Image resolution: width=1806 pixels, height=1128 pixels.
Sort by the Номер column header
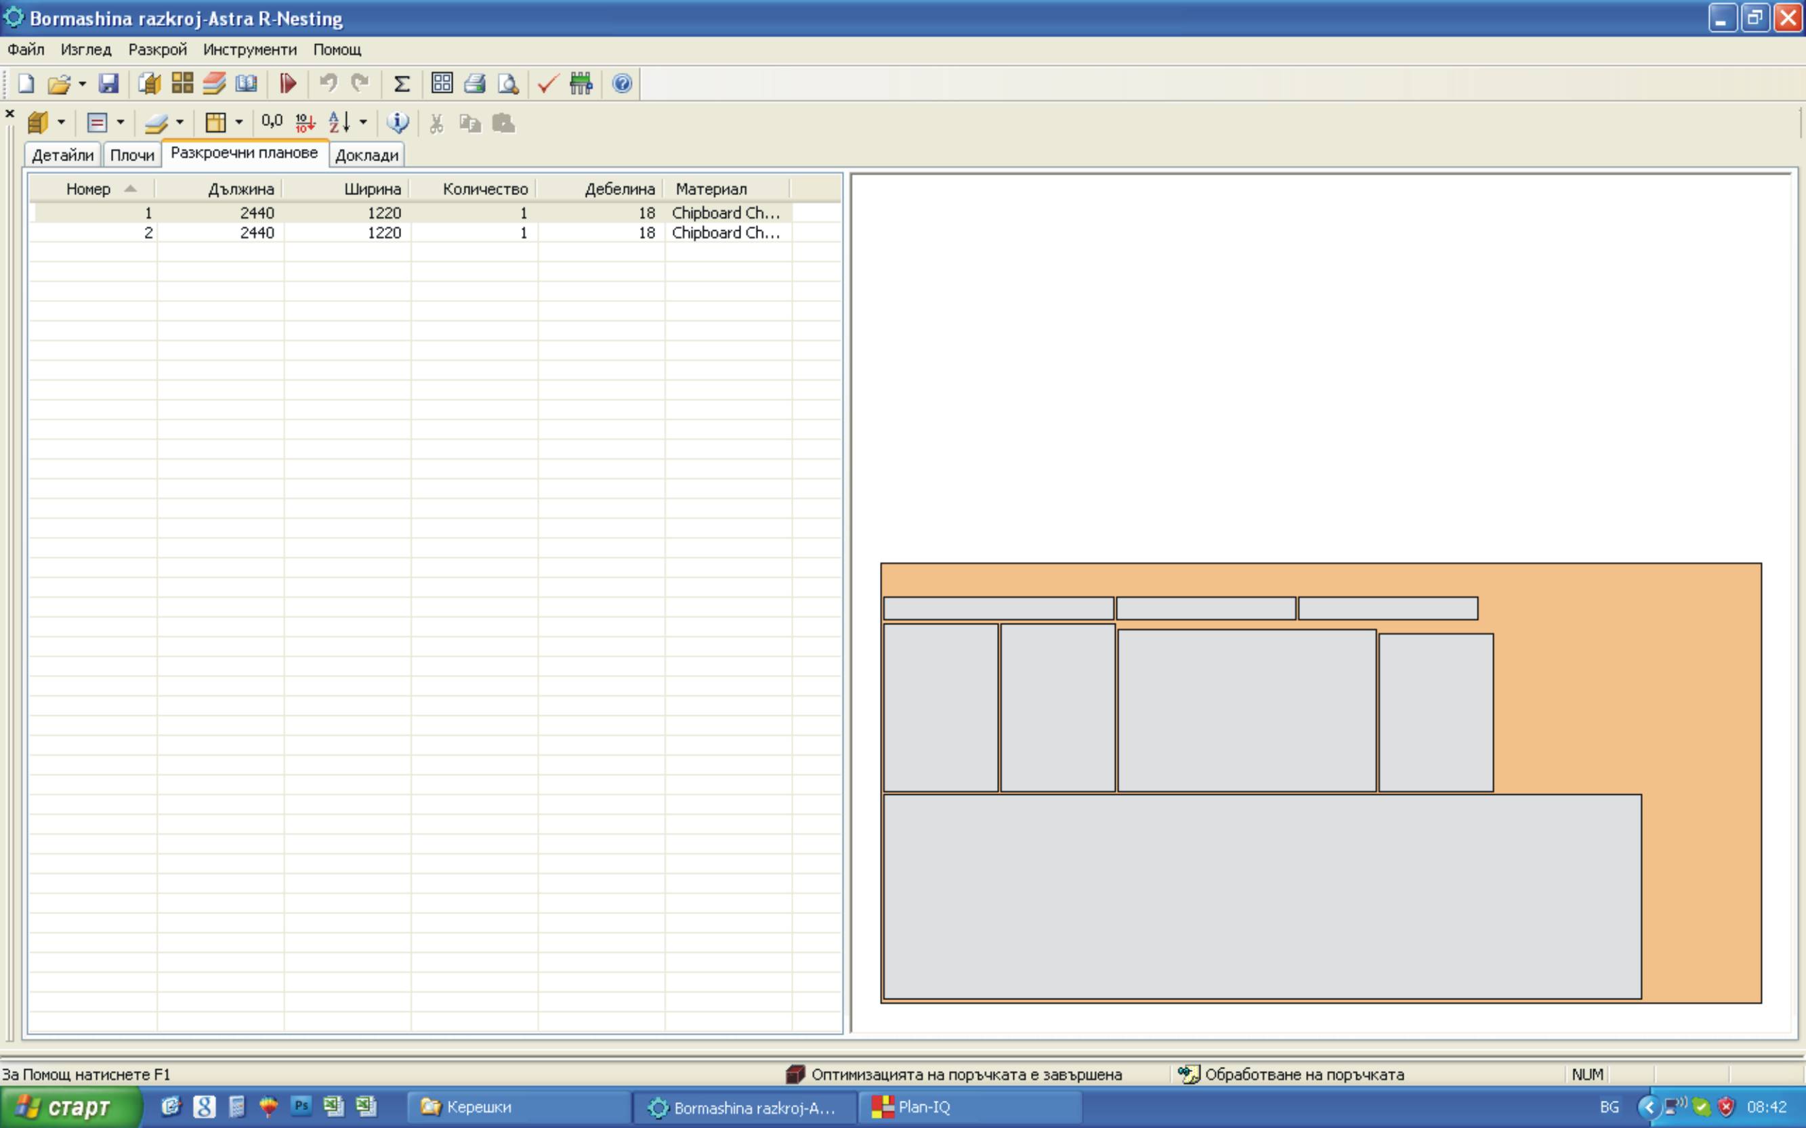coord(88,189)
